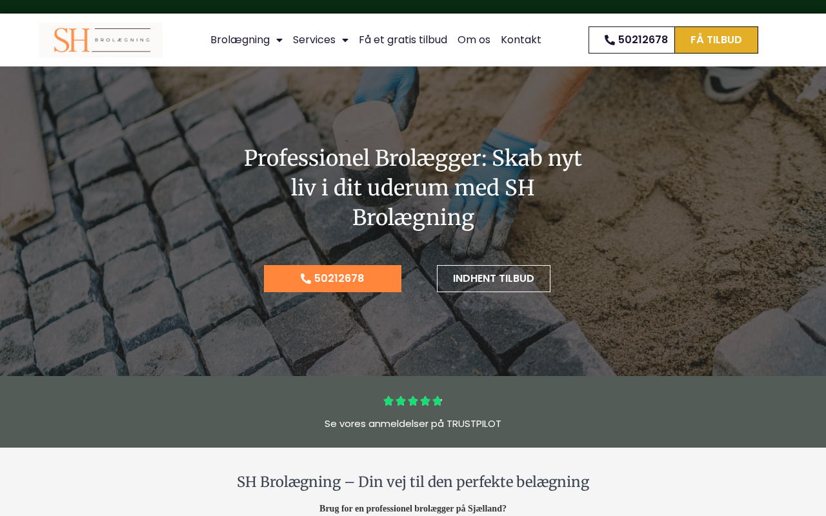Click the SH Brolægning section heading
Image resolution: width=826 pixels, height=516 pixels.
[x=413, y=482]
